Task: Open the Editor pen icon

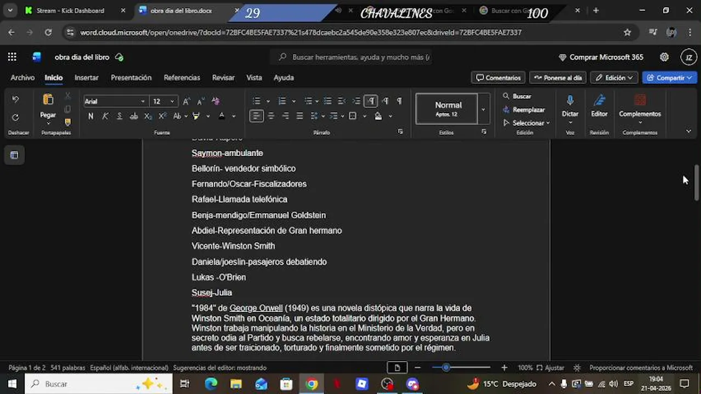Action: 599,101
